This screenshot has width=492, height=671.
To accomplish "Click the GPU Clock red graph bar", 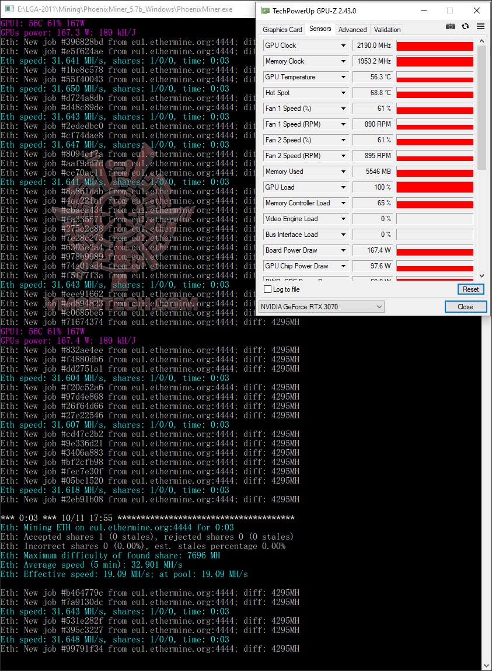I will click(x=435, y=46).
